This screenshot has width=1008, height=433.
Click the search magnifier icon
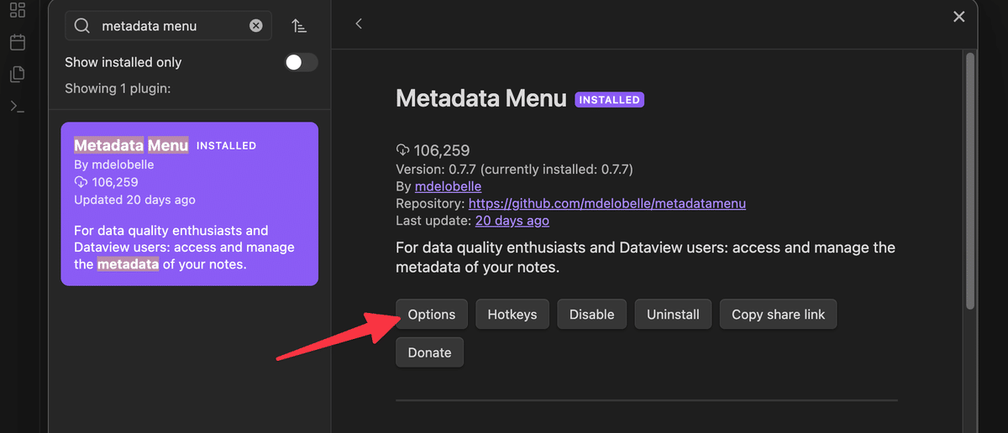pyautogui.click(x=82, y=26)
